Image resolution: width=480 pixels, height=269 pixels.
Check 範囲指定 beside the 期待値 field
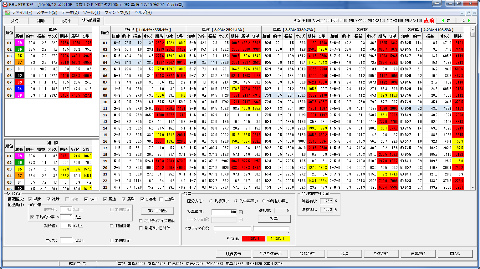112,226
